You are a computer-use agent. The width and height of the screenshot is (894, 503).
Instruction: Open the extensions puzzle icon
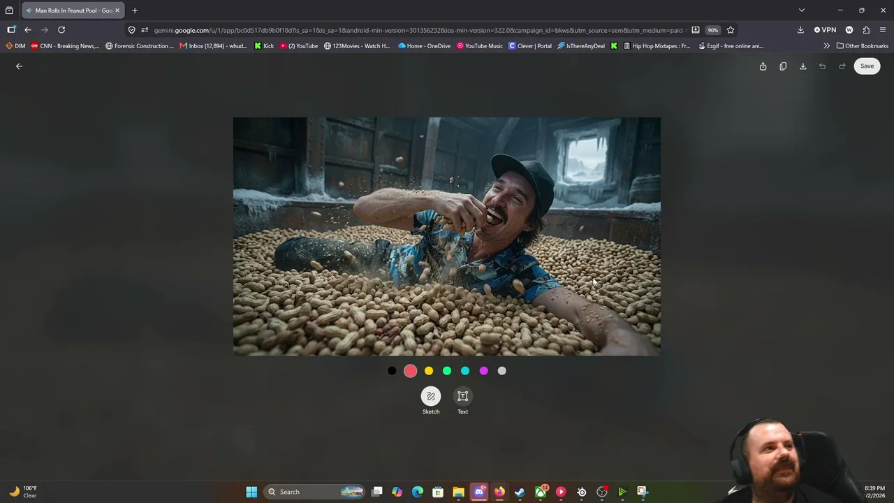click(x=866, y=30)
